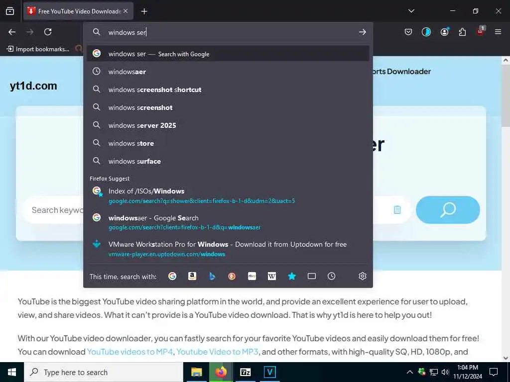Show hidden system tray icons chevron
510x382 pixels.
(410, 372)
